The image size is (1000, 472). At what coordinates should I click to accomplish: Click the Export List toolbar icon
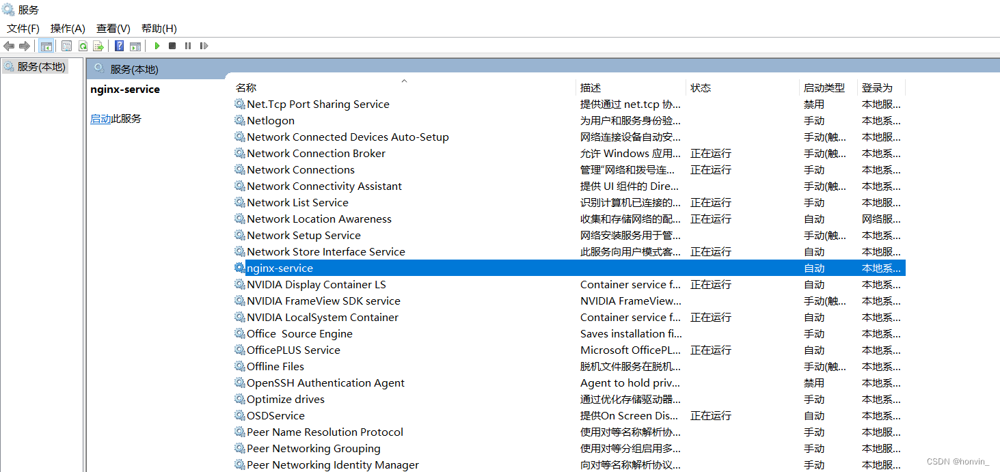coord(98,46)
